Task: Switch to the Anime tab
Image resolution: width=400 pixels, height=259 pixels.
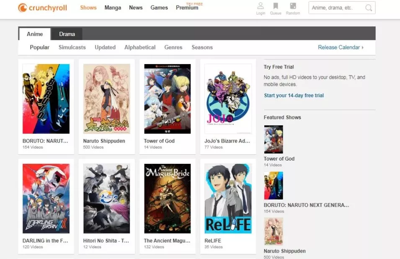Action: [35, 34]
